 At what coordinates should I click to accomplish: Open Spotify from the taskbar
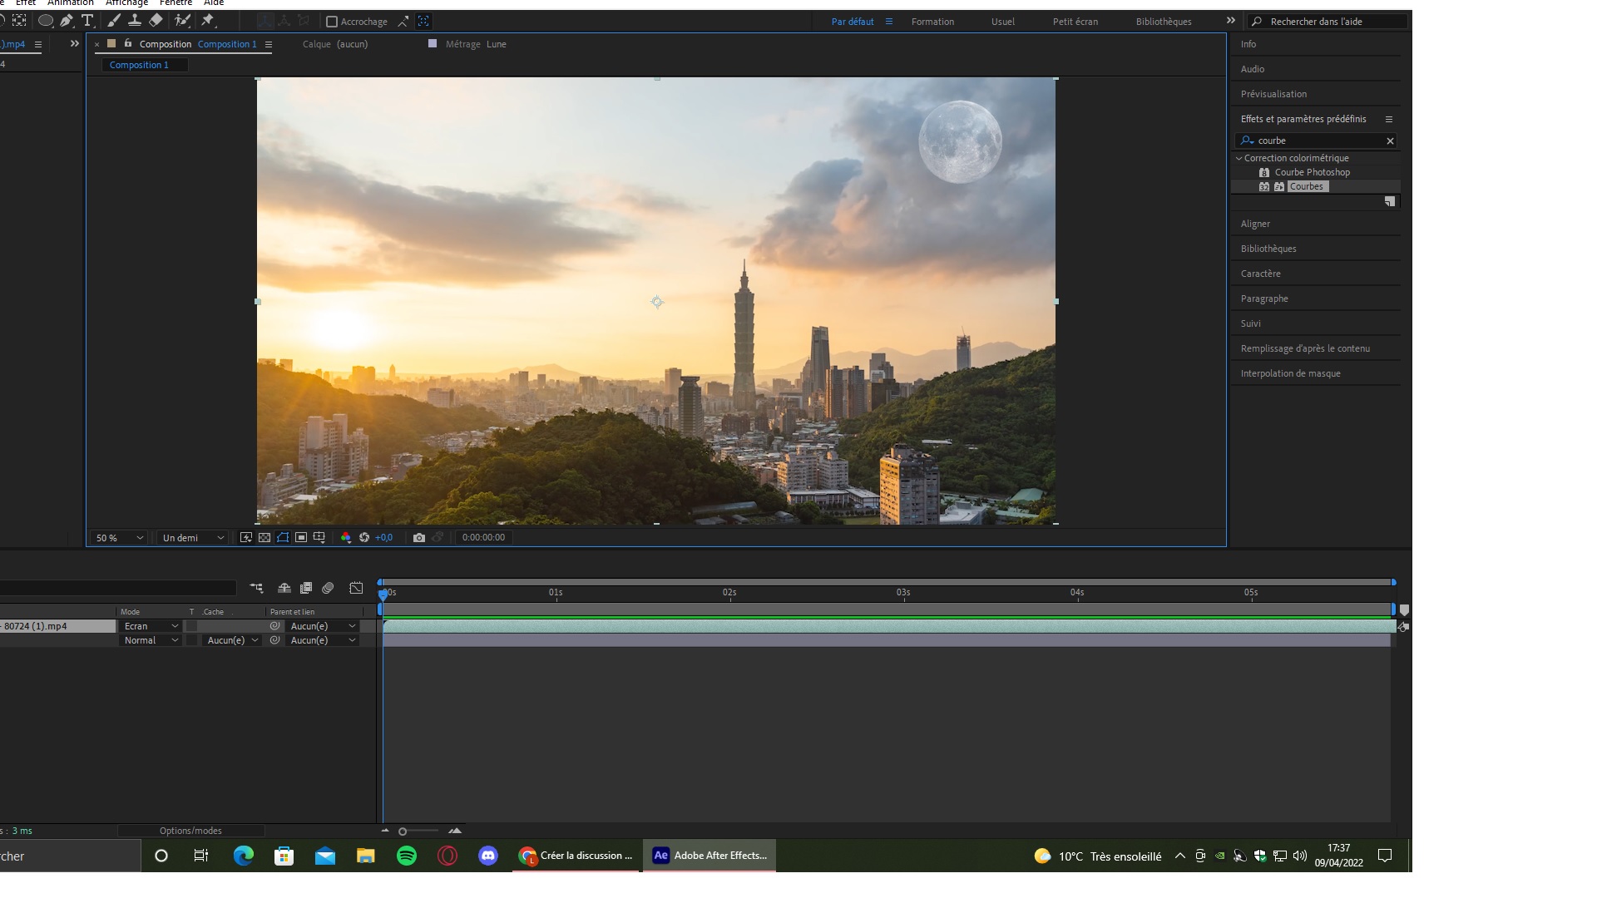tap(407, 856)
